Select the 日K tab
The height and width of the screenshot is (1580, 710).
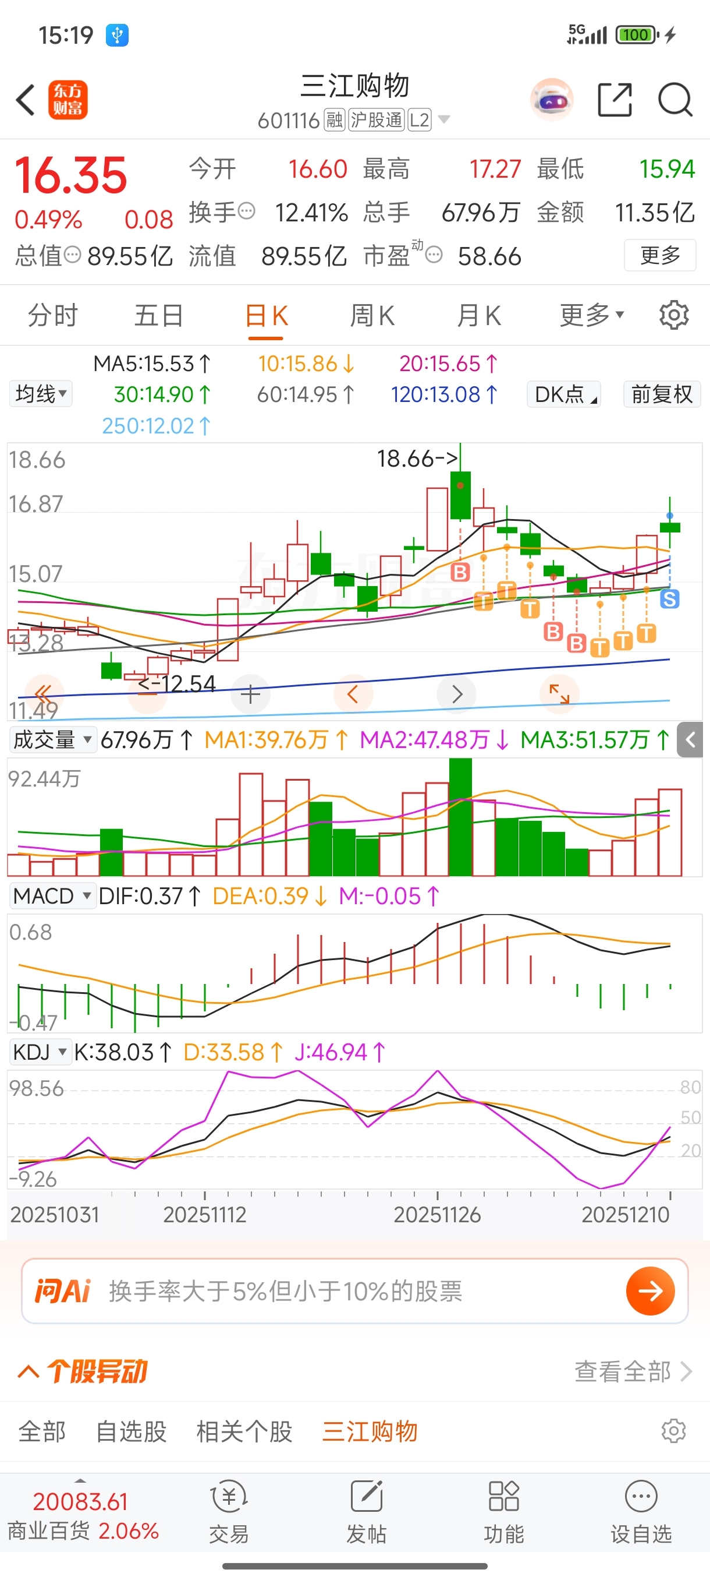pyautogui.click(x=266, y=316)
